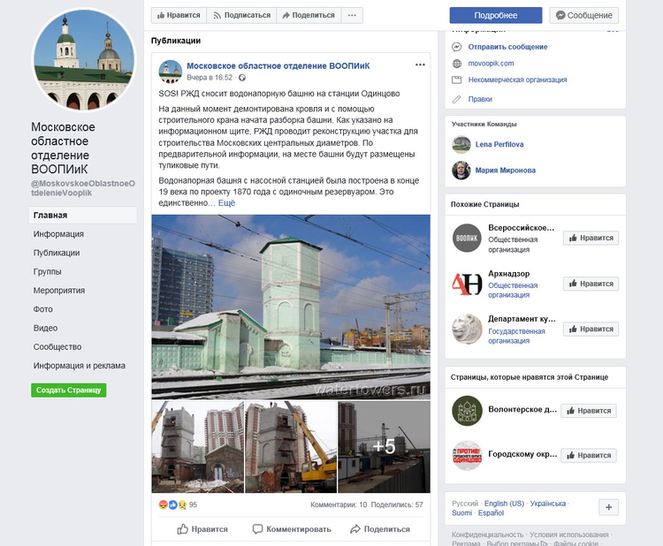
Task: Go to the Группы sidebar section
Action: pyautogui.click(x=48, y=272)
